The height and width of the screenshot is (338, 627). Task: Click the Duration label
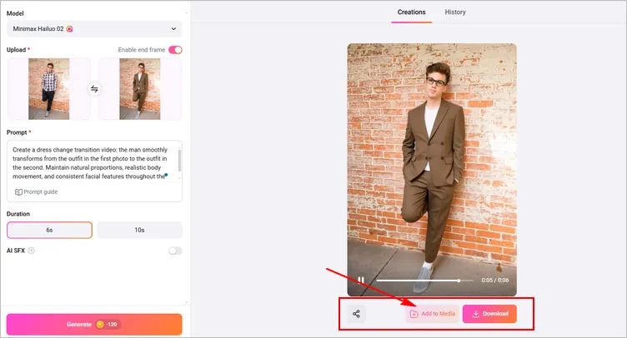(18, 214)
